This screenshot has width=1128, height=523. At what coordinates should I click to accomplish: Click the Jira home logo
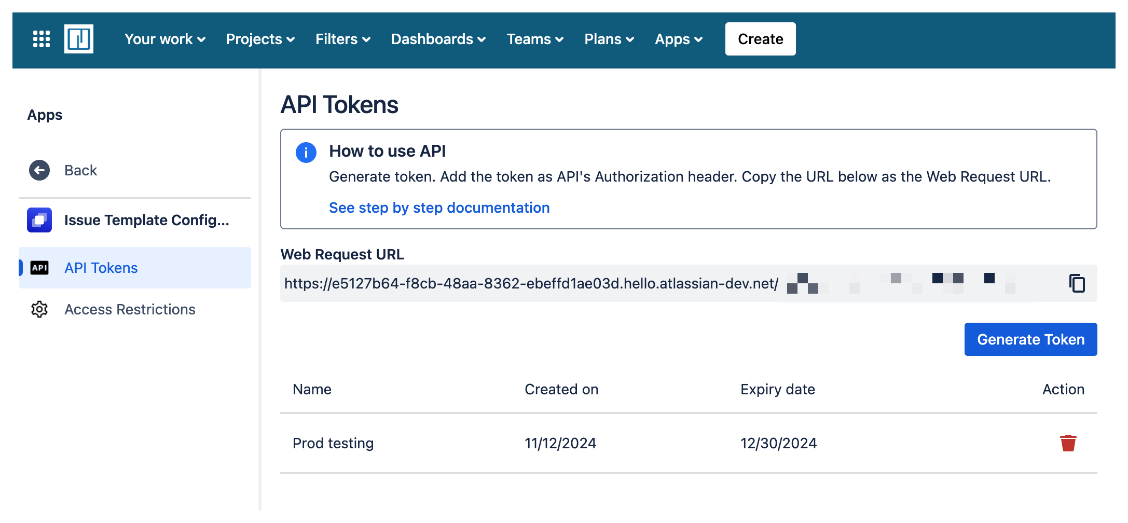pos(79,38)
